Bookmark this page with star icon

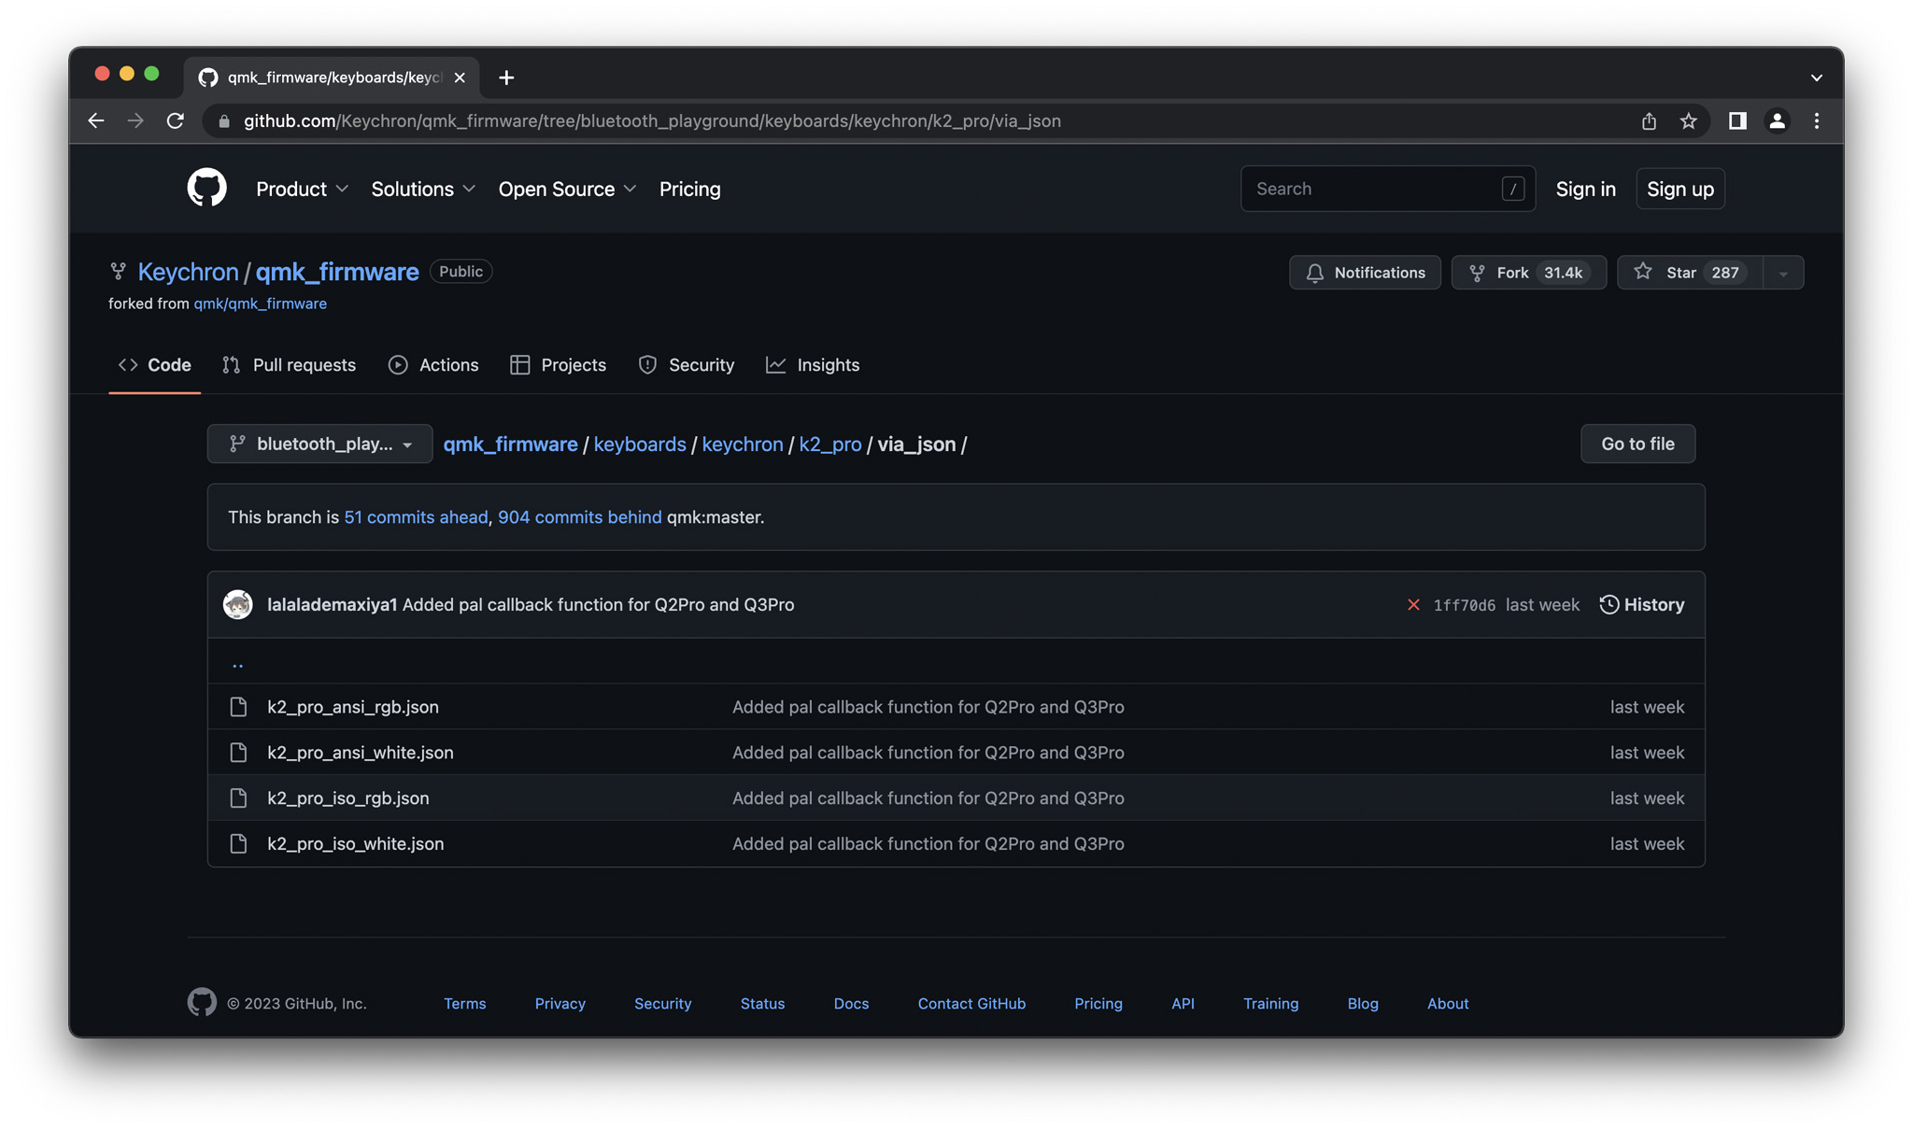[1688, 121]
